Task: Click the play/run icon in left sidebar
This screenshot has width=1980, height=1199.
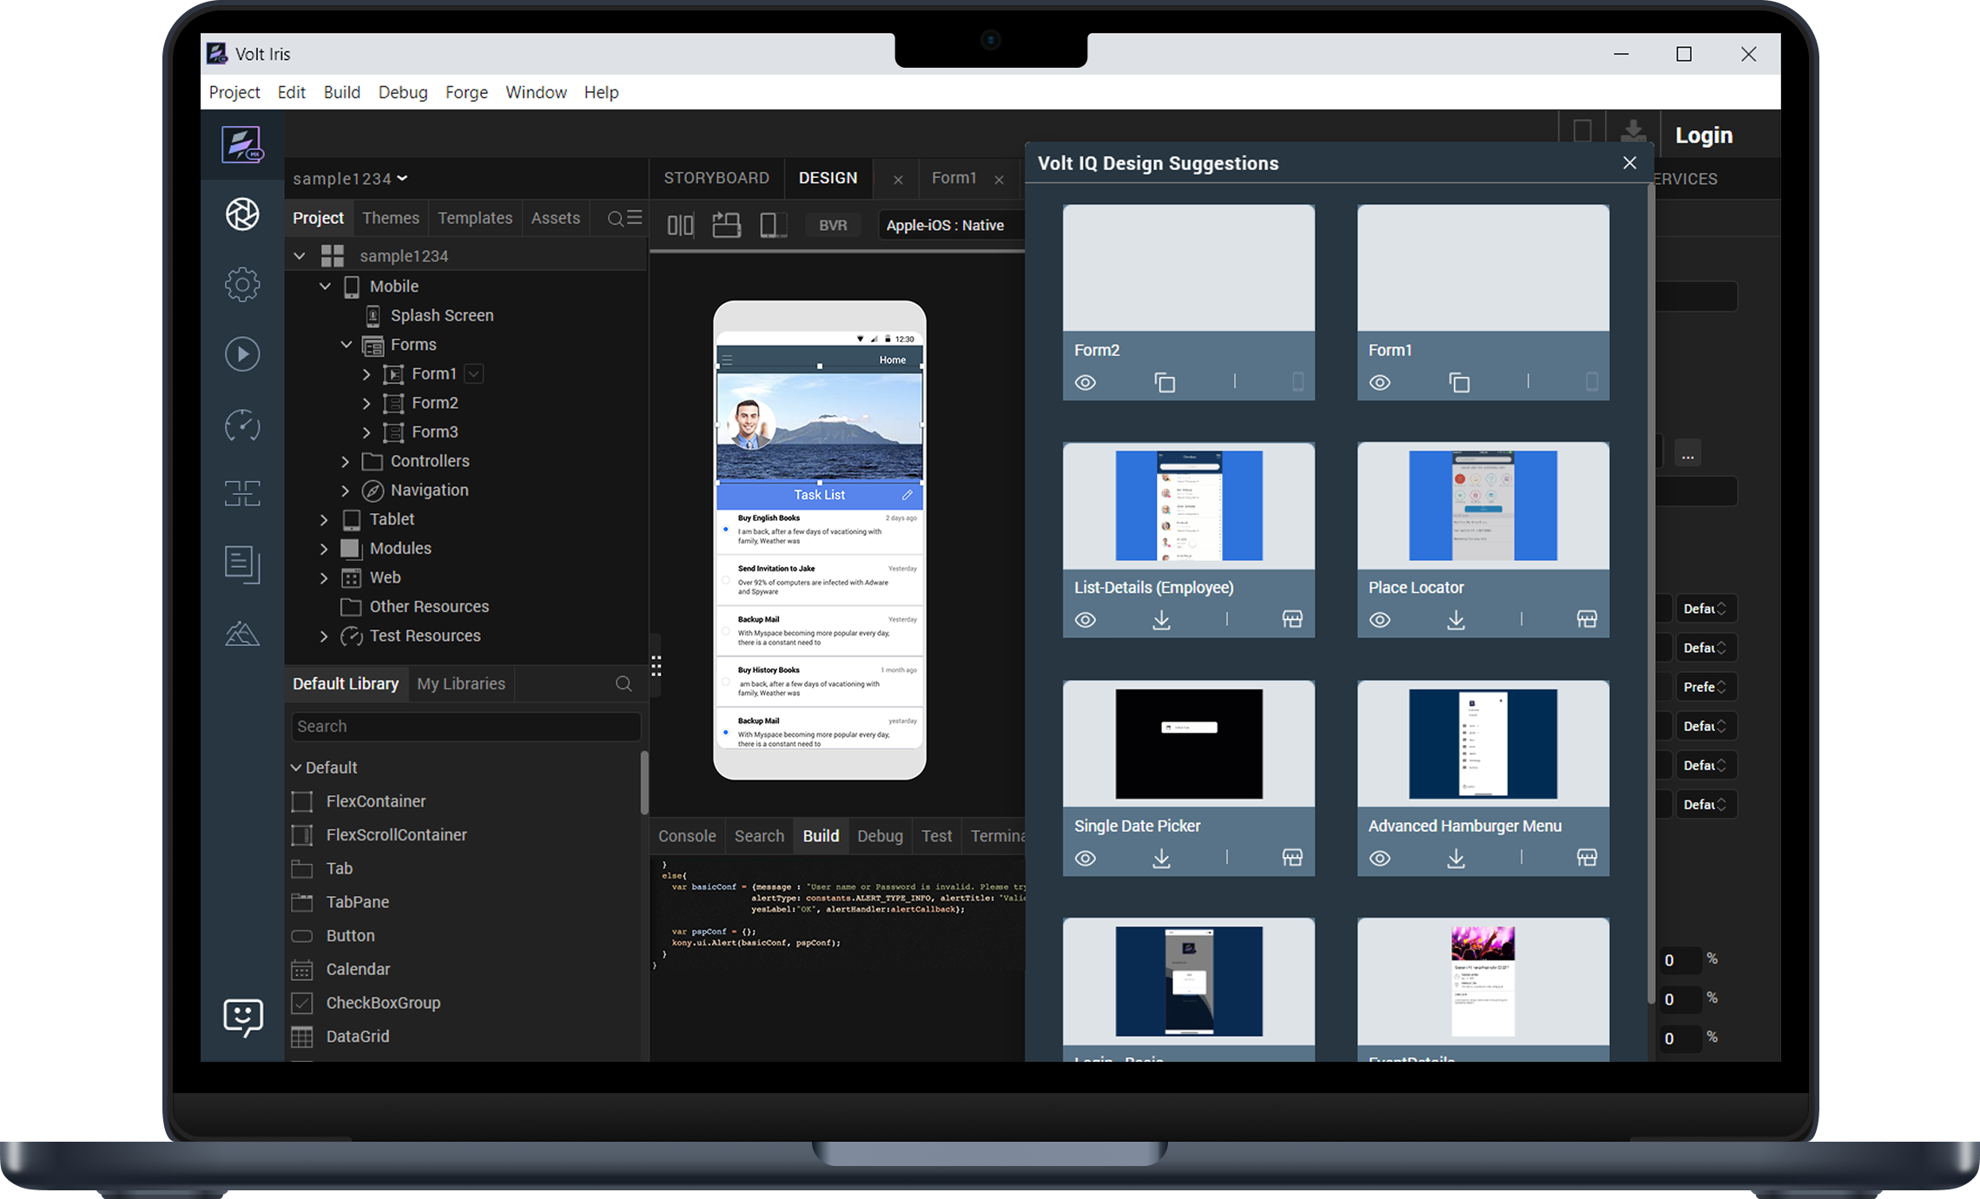Action: [x=242, y=354]
